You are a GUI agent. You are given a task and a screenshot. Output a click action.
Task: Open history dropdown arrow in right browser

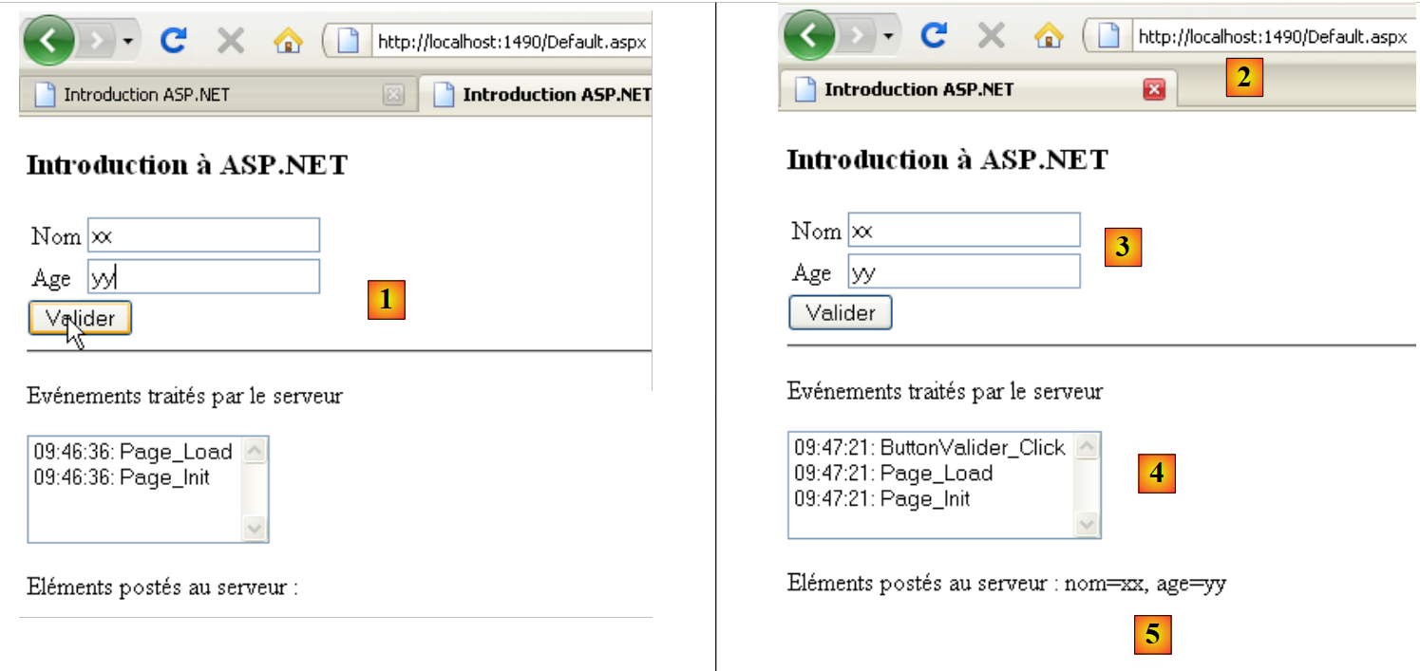coord(888,37)
